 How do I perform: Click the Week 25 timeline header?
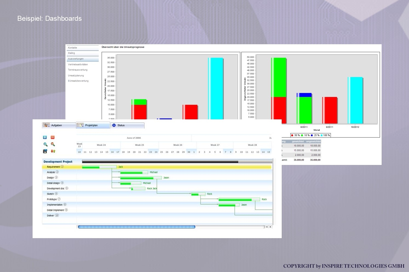coord(139,145)
